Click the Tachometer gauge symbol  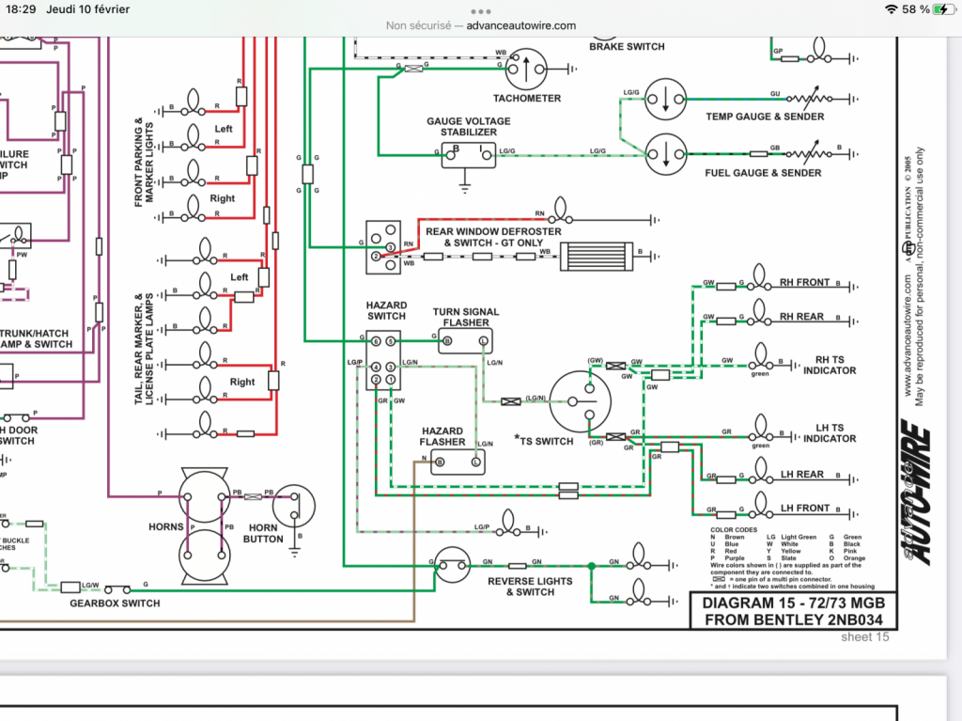[x=526, y=69]
